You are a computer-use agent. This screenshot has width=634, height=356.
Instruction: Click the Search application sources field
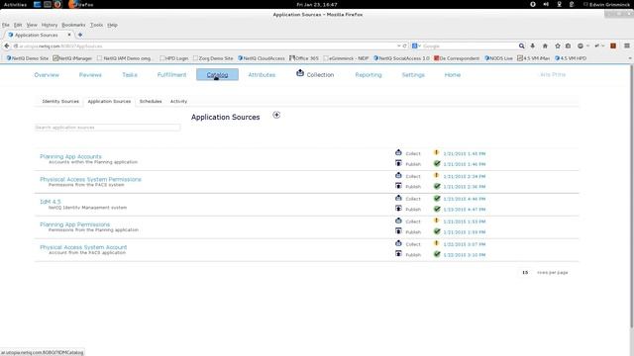click(x=107, y=128)
